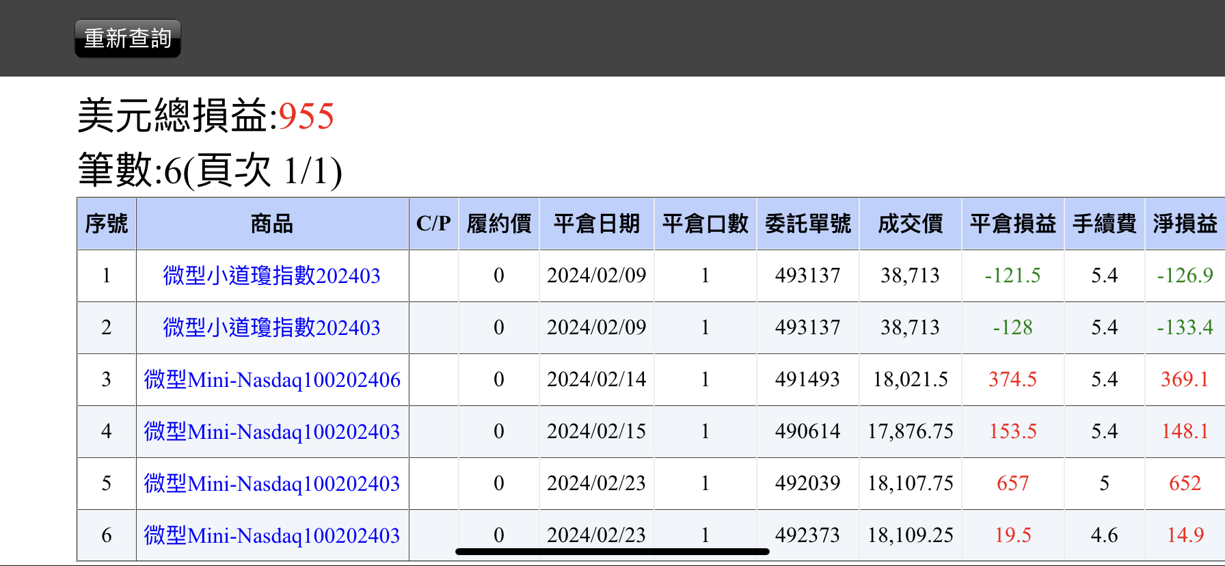This screenshot has height=566, width=1225.
Task: Click the 履約價 column header
Action: [x=499, y=224]
